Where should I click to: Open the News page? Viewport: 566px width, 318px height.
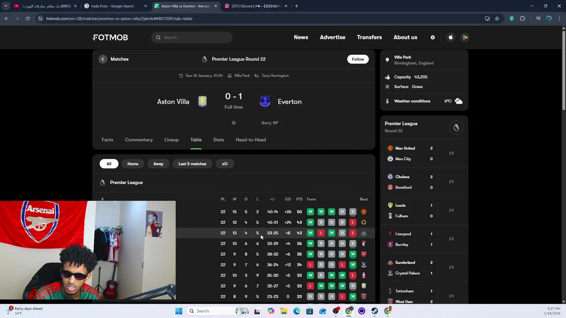pyautogui.click(x=301, y=38)
